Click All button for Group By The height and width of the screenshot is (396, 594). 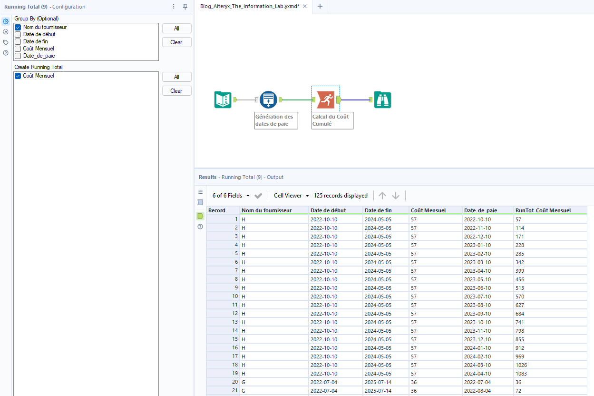(x=176, y=29)
